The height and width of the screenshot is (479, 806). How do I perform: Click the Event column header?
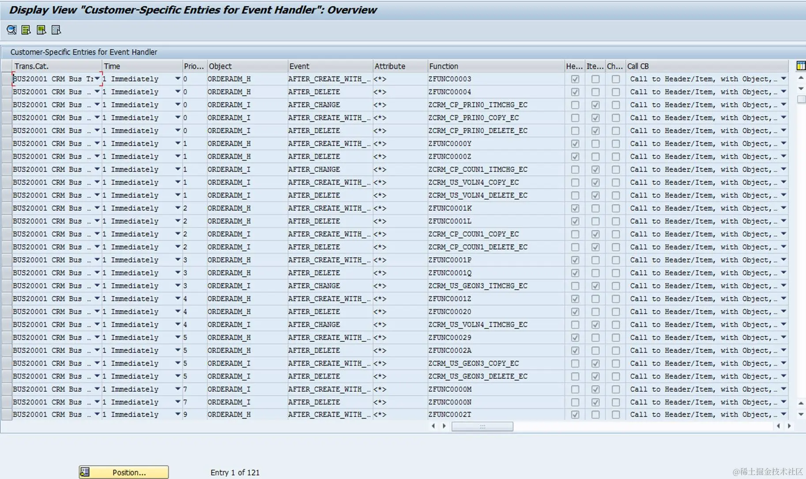pyautogui.click(x=330, y=66)
